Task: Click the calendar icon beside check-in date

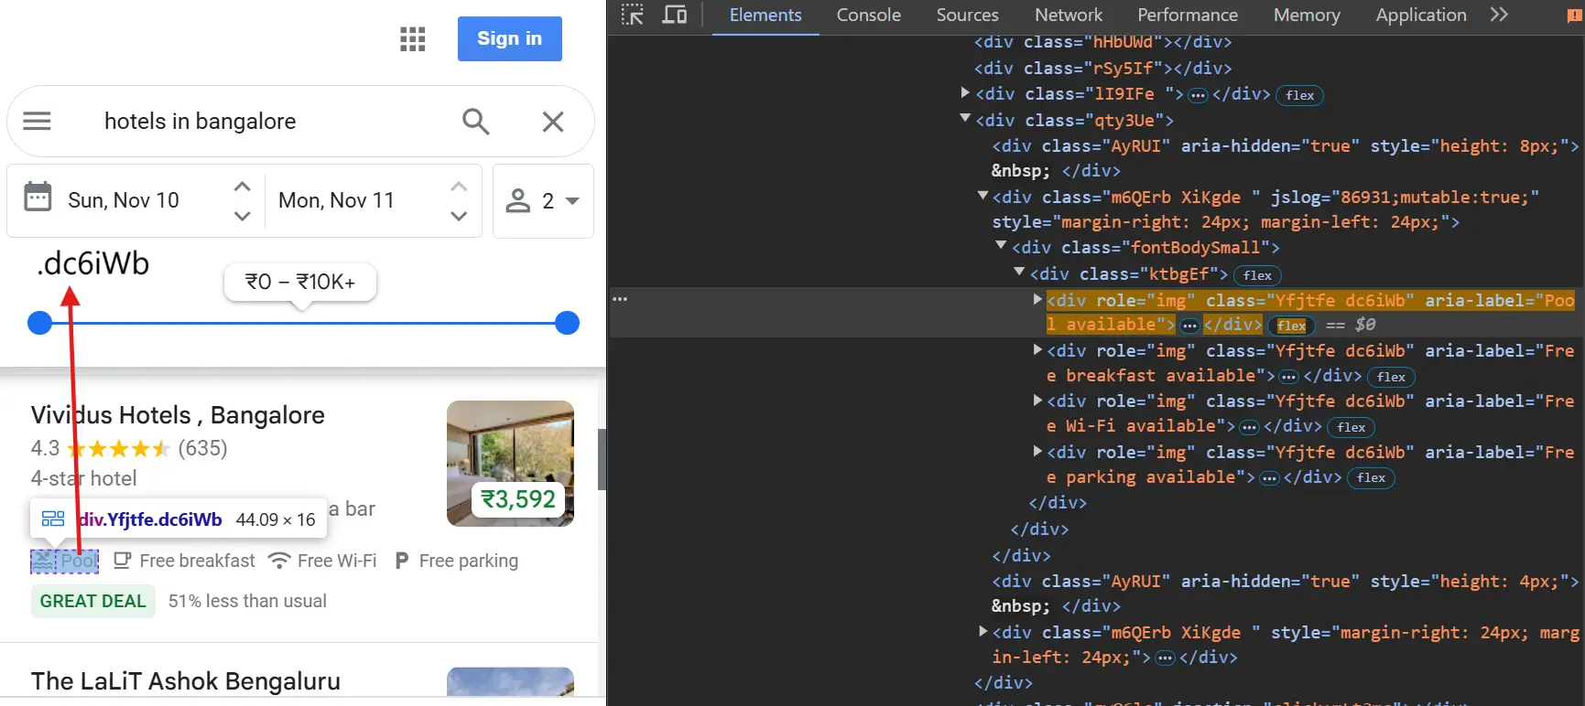Action: pos(38,198)
